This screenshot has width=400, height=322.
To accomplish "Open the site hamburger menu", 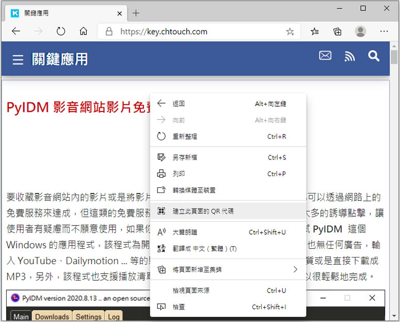I will pyautogui.click(x=18, y=59).
